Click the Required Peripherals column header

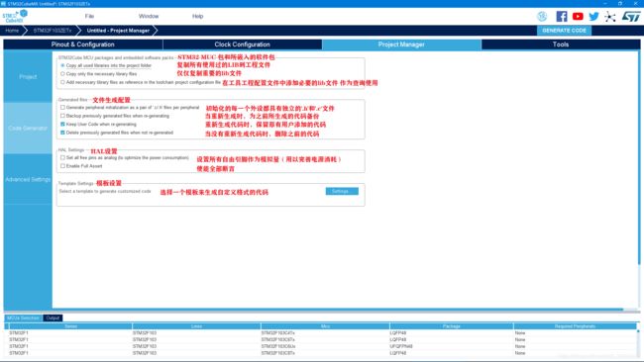coord(575,326)
